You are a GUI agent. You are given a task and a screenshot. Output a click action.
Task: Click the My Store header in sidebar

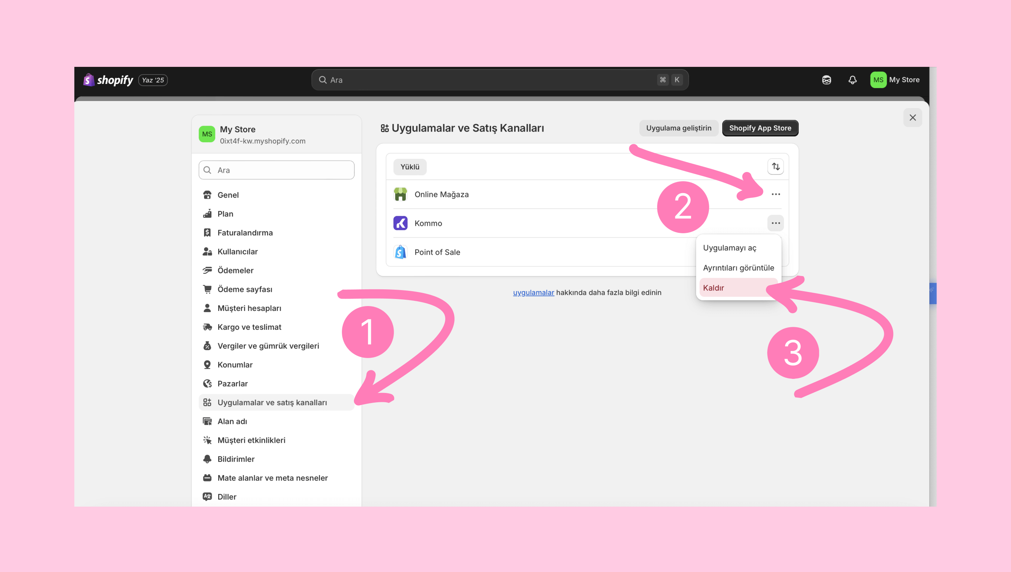point(276,134)
